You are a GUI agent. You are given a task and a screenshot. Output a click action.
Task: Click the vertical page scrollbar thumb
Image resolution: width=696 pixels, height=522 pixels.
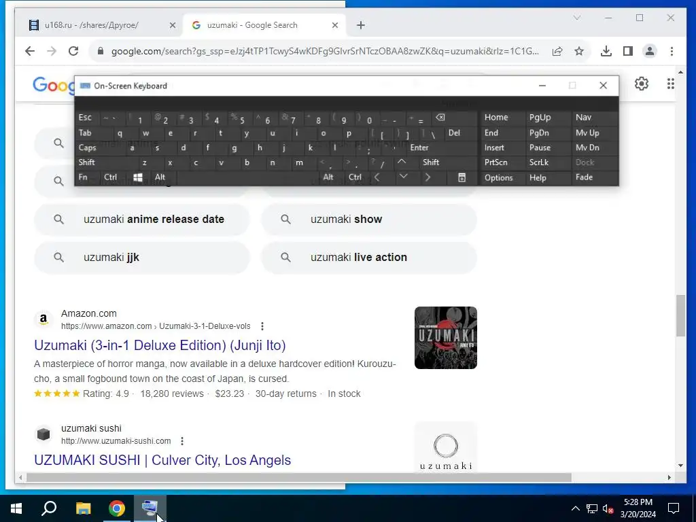tap(680, 315)
